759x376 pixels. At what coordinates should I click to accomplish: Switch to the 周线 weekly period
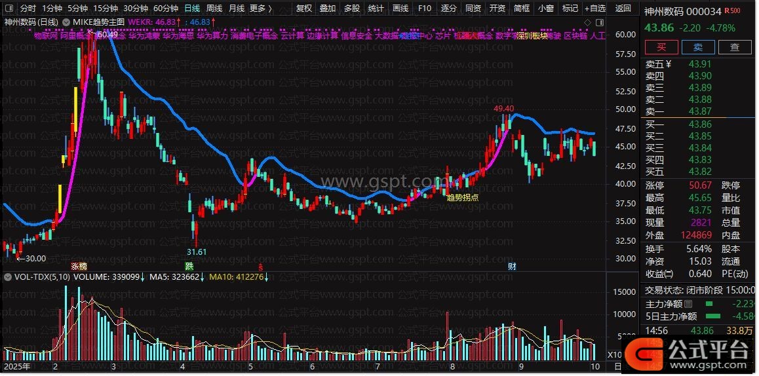click(214, 9)
